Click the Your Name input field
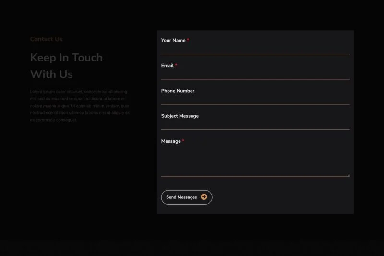The image size is (384, 256). click(255, 49)
